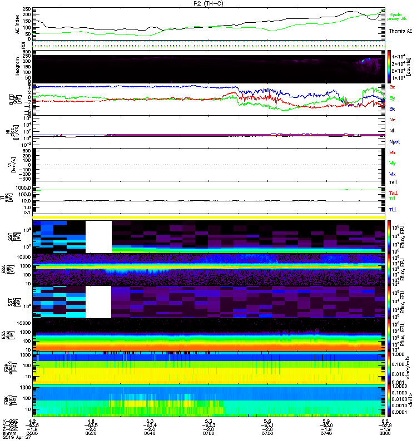Click the ESA ion Eflux color bar
The width and height of the screenshot is (417, 445).
tap(389, 270)
